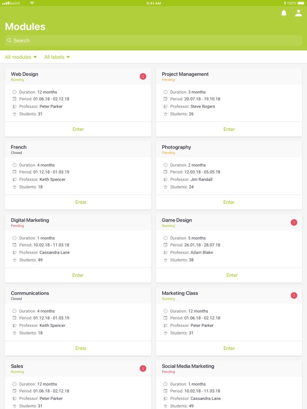Click the Enter button for Web Design
The width and height of the screenshot is (307, 409).
point(78,129)
